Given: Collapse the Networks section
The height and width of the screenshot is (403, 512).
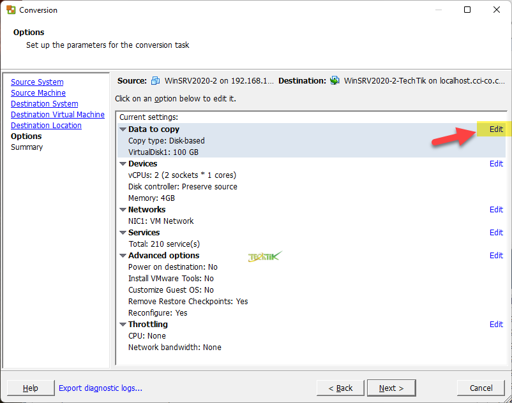Looking at the screenshot, I should pyautogui.click(x=123, y=210).
